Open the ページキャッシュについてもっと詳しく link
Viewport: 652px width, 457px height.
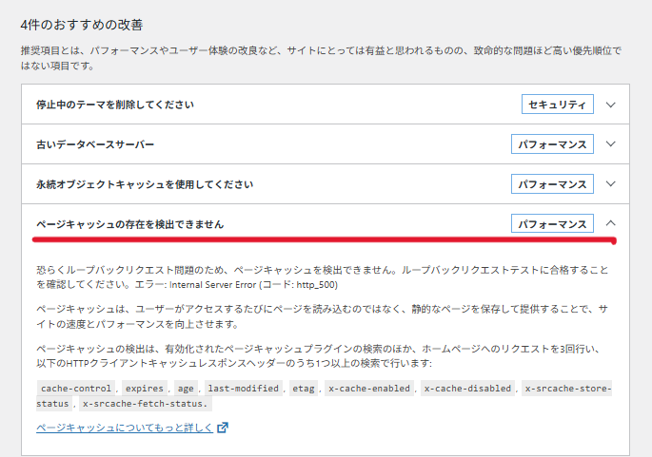pos(125,428)
